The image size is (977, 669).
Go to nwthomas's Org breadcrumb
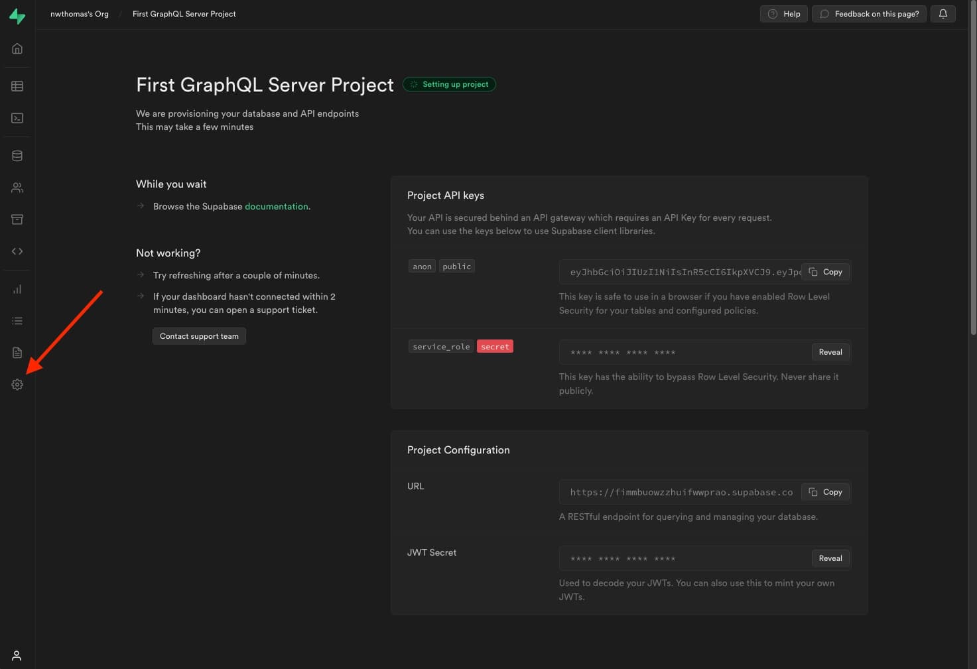[80, 14]
